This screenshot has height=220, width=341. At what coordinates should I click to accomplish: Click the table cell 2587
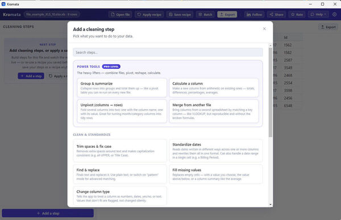coord(288,60)
